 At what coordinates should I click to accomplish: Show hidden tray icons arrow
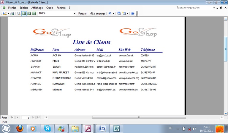[178, 129]
